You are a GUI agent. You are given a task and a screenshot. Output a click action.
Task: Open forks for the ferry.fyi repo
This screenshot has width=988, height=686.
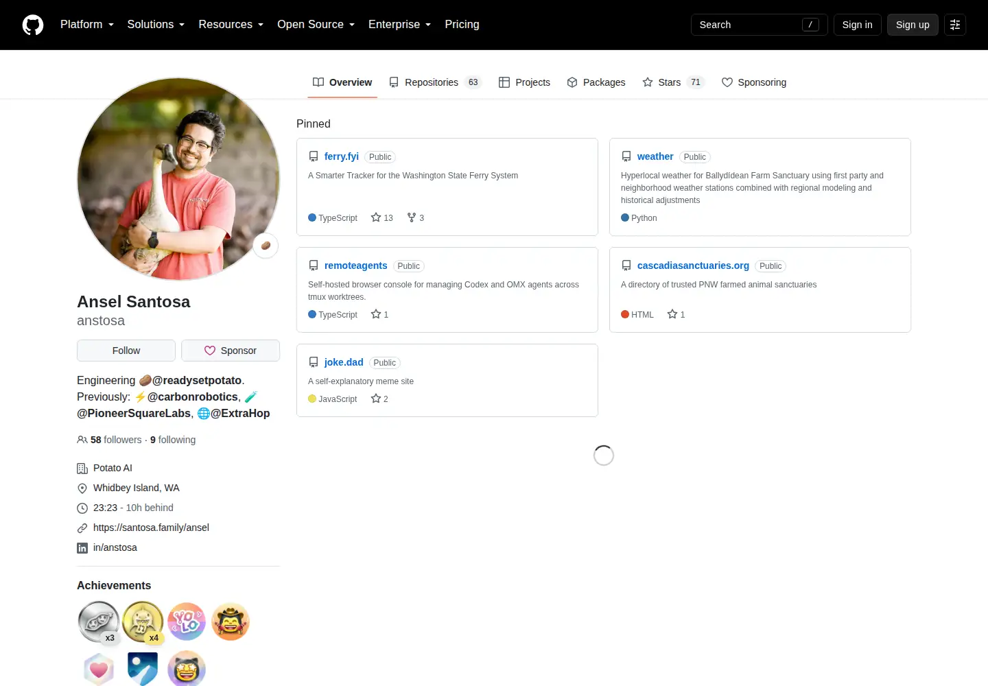(x=416, y=217)
